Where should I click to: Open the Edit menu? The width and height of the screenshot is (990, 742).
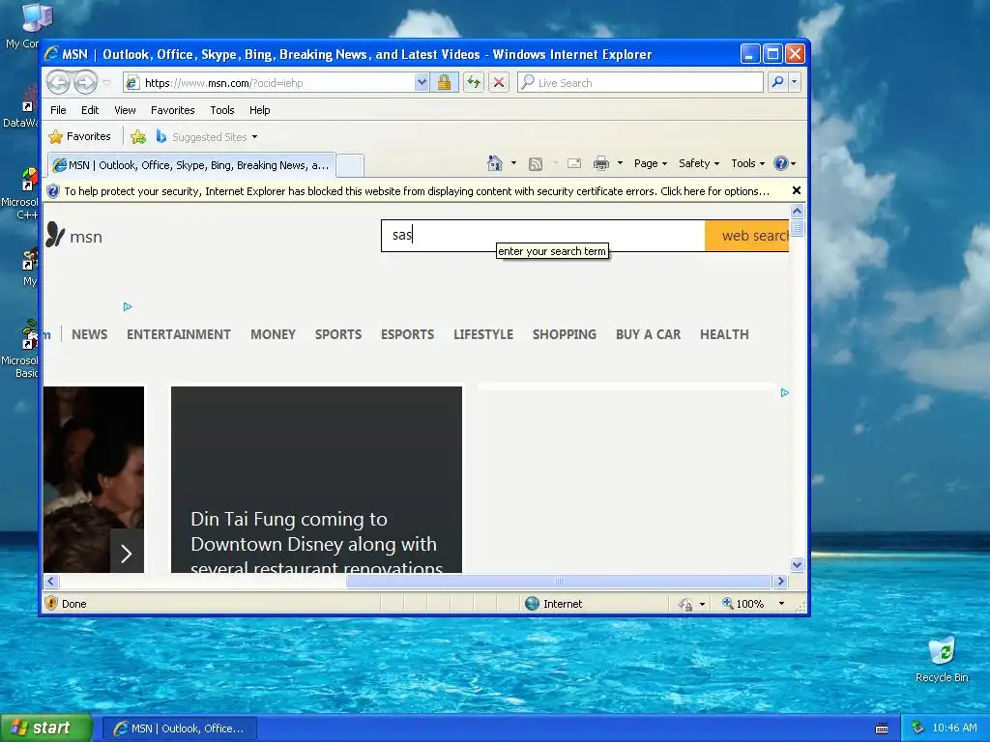(x=90, y=110)
